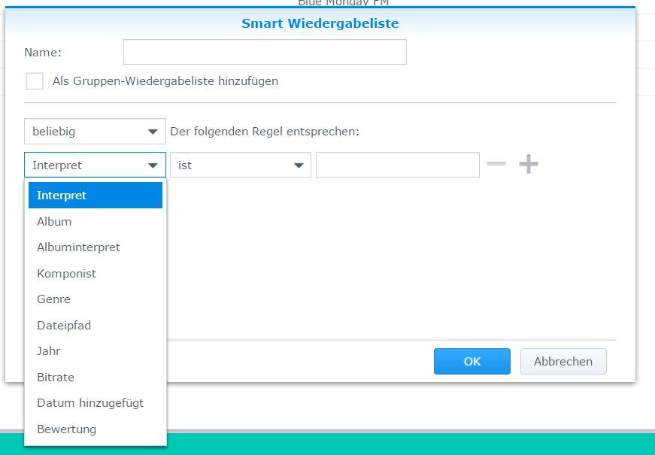Select 'Komponist' from the list
This screenshot has width=655, height=455.
click(96, 274)
